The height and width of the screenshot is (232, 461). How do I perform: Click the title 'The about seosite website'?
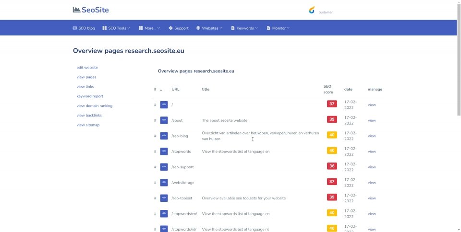(x=225, y=120)
